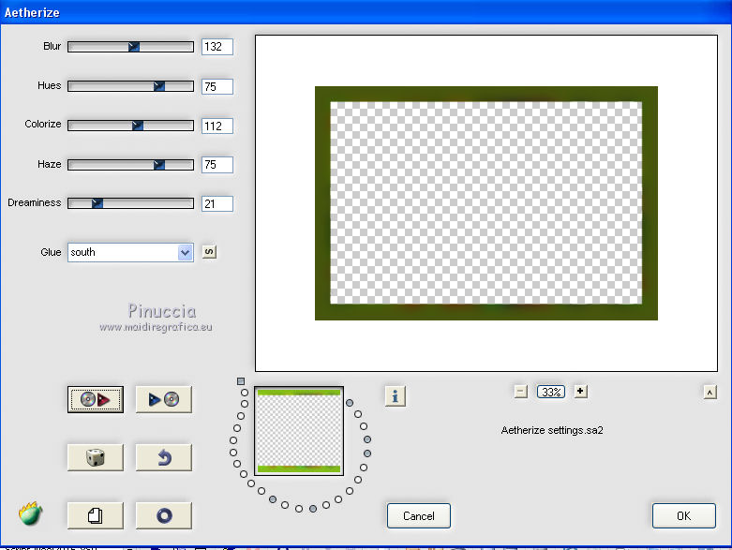The width and height of the screenshot is (732, 550).
Task: Click the Dreaminess value field 21
Action: [217, 204]
